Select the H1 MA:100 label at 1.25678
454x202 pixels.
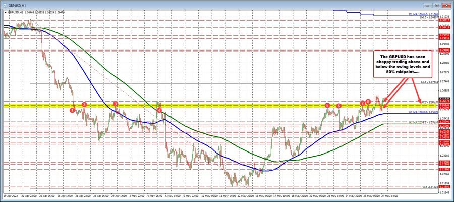(x=424, y=112)
